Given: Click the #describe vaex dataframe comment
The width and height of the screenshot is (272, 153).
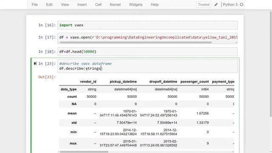Looking at the screenshot, I should (85, 63).
